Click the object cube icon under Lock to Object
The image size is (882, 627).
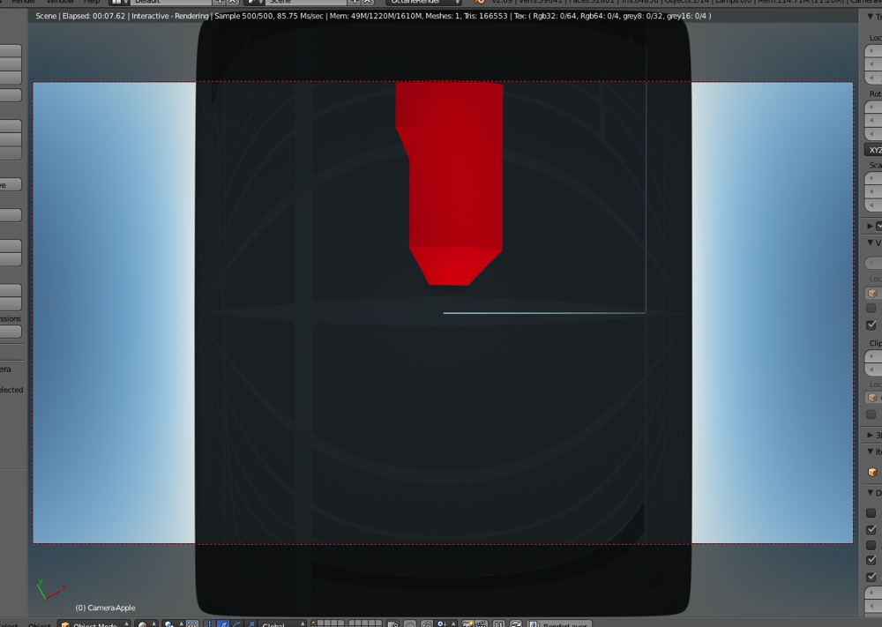click(872, 293)
